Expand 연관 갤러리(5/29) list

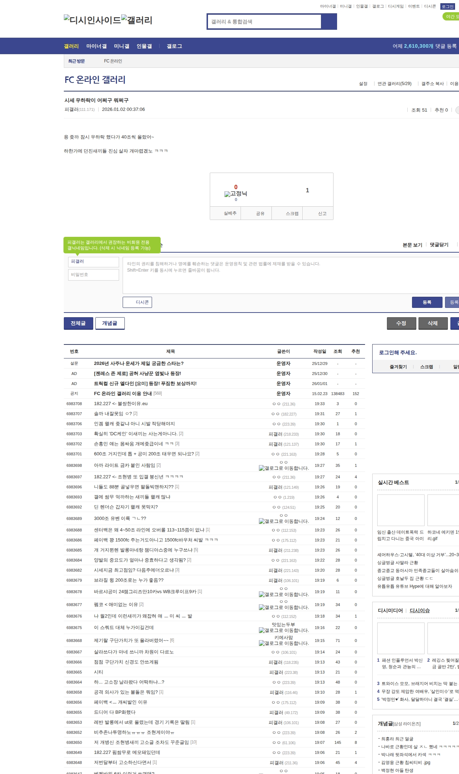pos(394,84)
